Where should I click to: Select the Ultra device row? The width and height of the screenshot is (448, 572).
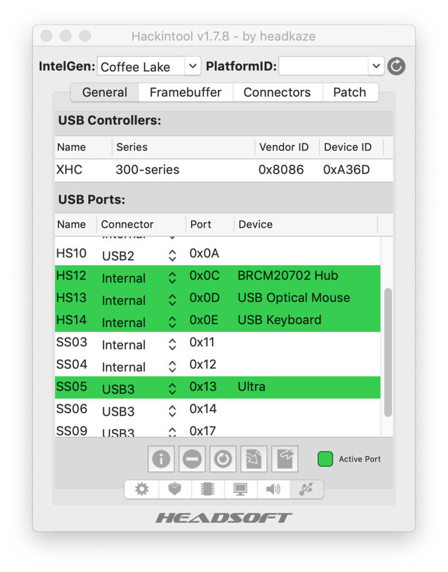click(218, 387)
